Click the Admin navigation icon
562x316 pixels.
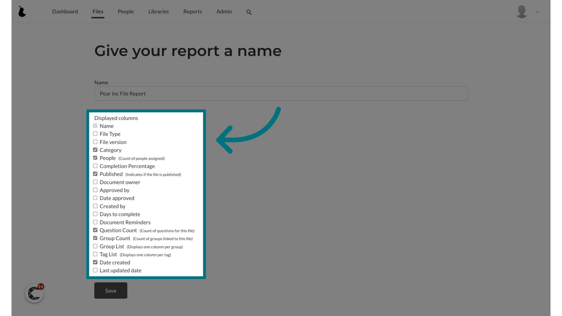pos(224,11)
